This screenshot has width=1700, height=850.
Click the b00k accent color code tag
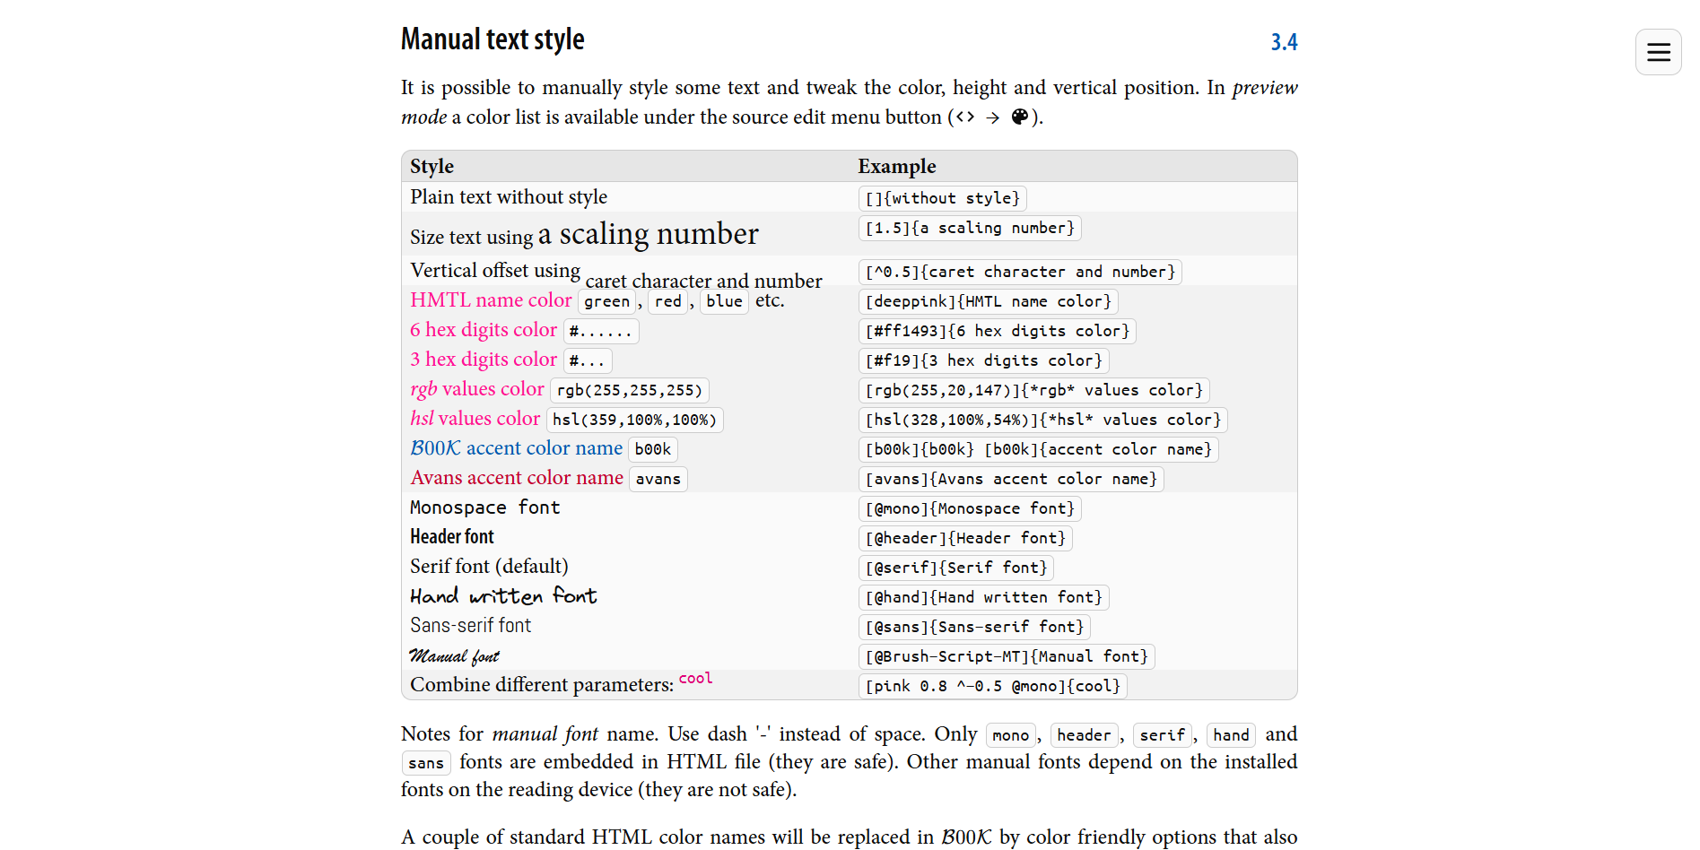point(652,450)
